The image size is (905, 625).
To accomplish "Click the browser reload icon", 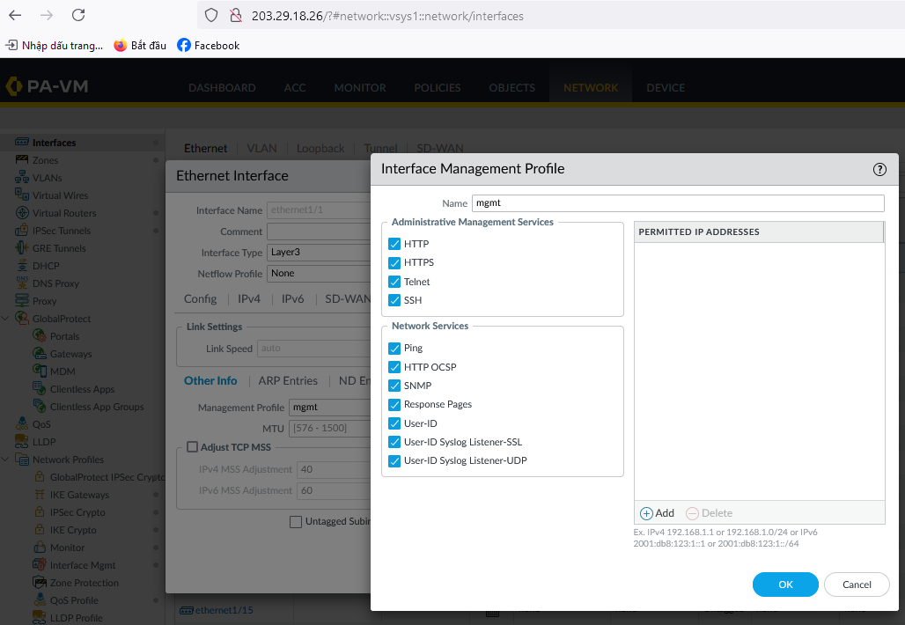I will pyautogui.click(x=78, y=15).
